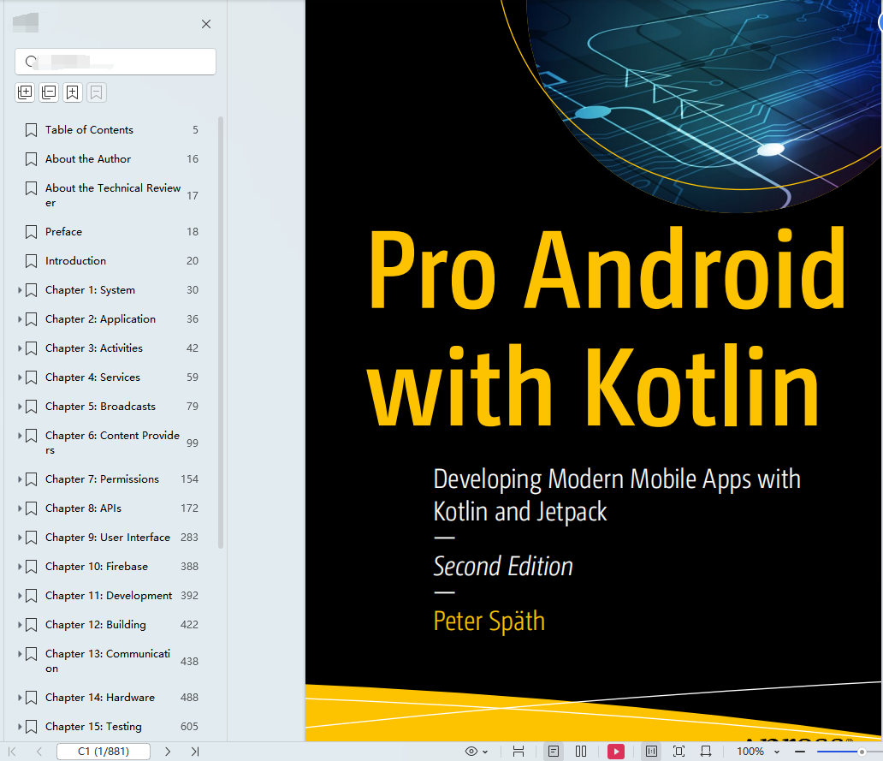Click the zoom slider handle

(862, 752)
